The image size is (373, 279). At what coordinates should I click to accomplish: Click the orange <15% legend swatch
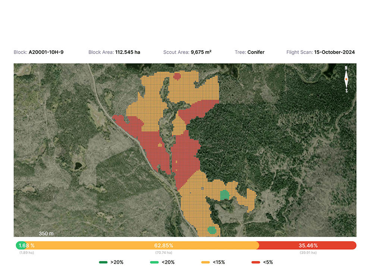(x=205, y=262)
